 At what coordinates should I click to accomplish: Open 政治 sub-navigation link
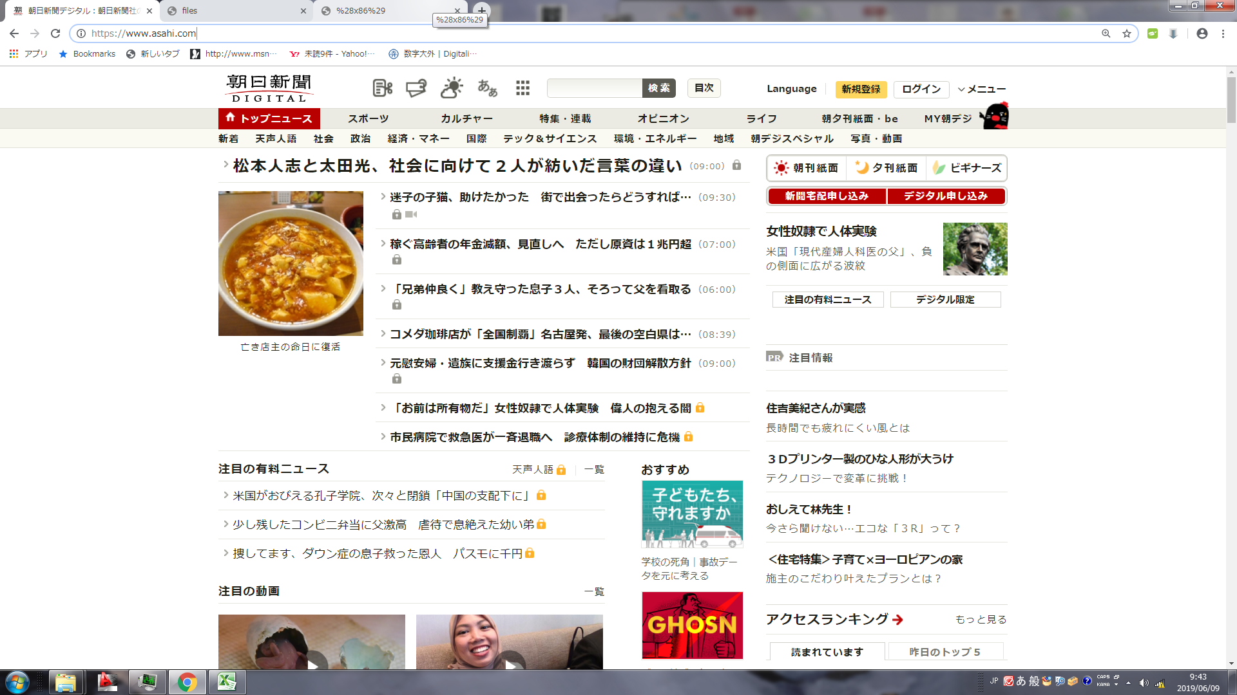click(360, 138)
